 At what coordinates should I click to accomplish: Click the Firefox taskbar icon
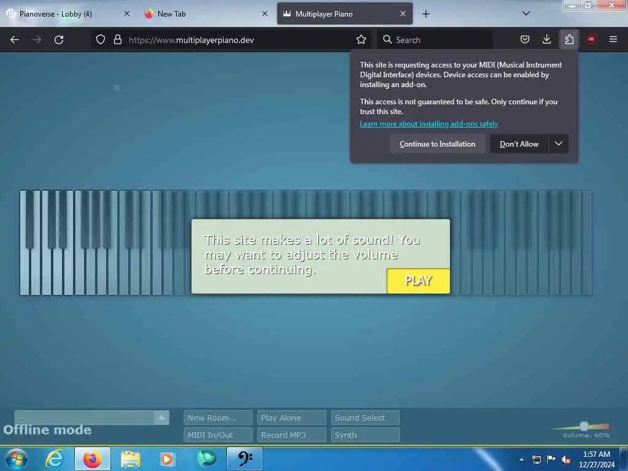click(92, 459)
